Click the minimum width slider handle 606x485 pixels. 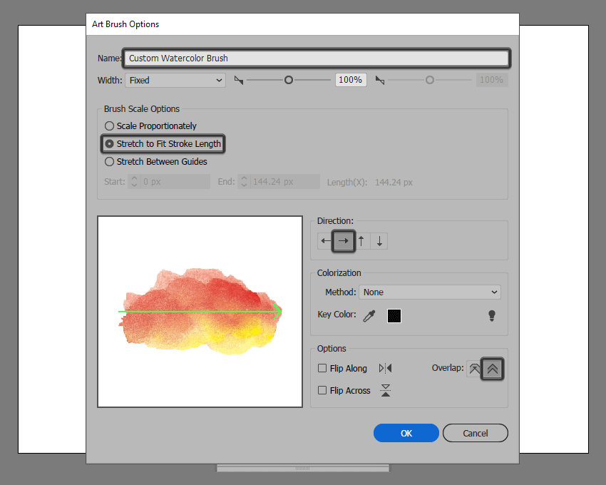click(x=288, y=80)
